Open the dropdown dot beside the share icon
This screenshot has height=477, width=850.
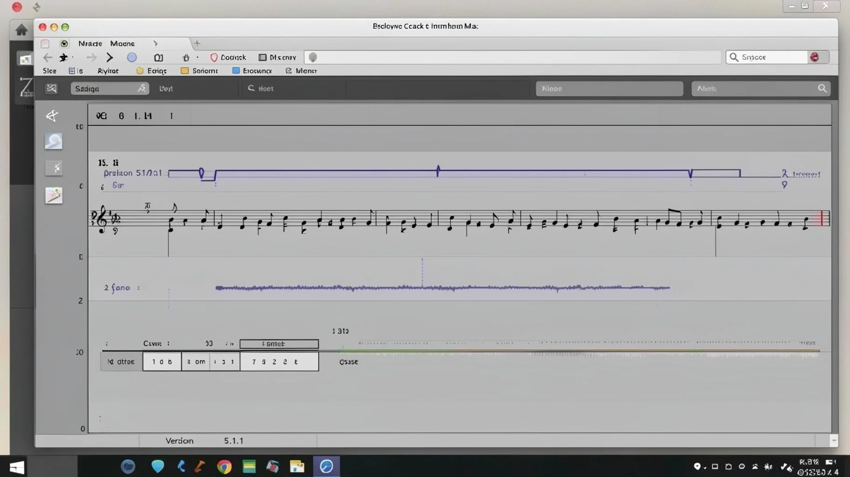[x=198, y=57]
